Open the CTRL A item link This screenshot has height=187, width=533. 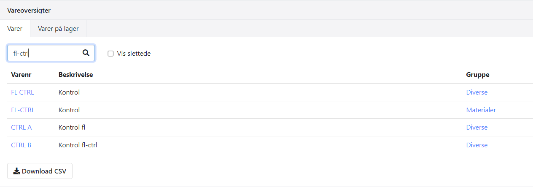(21, 127)
